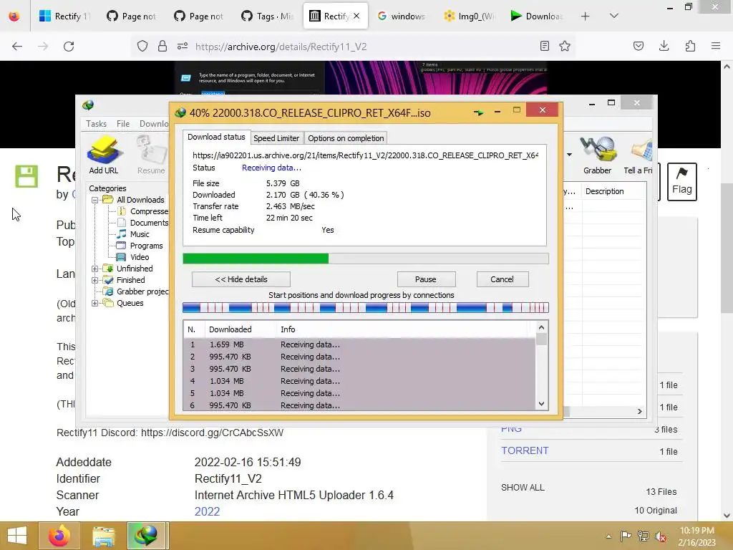Image resolution: width=733 pixels, height=550 pixels.
Task: Click the Hide details button
Action: tap(241, 279)
